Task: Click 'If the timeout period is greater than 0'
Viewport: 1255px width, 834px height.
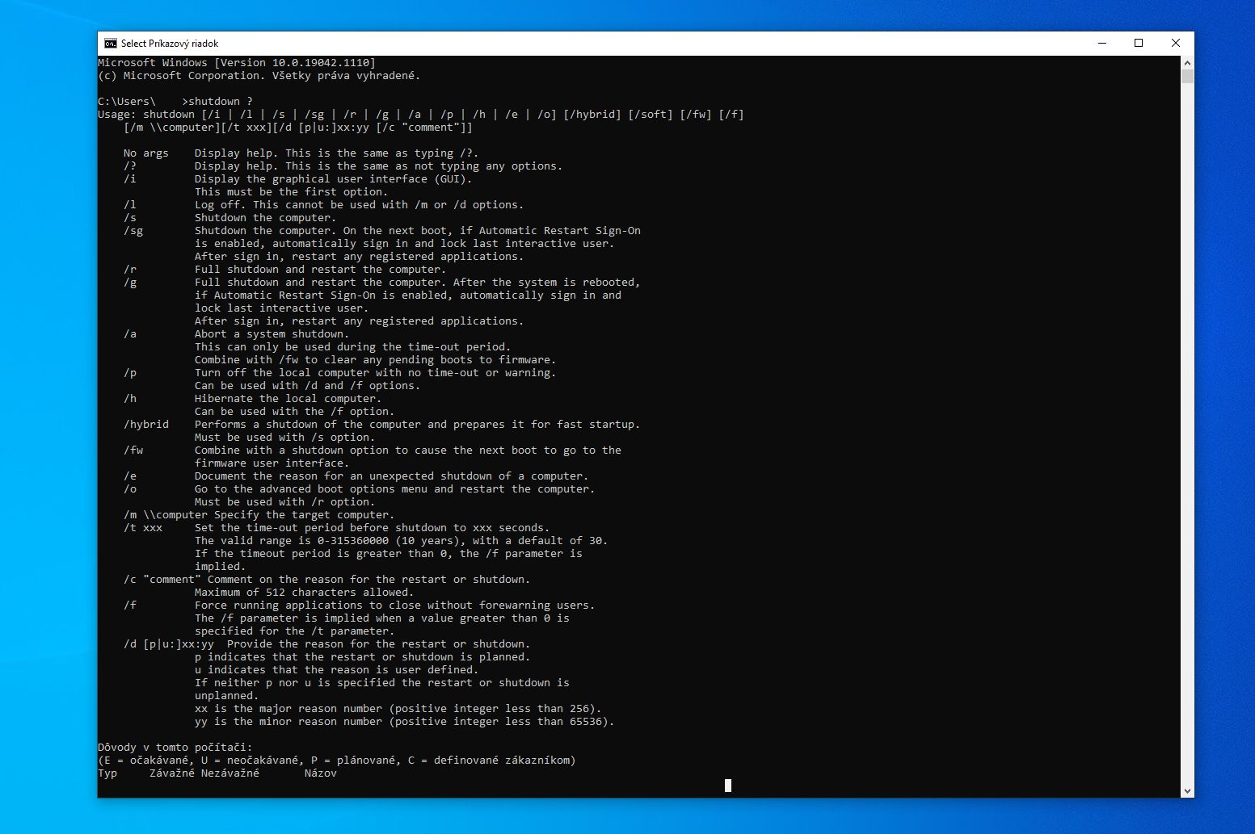Action: point(389,554)
